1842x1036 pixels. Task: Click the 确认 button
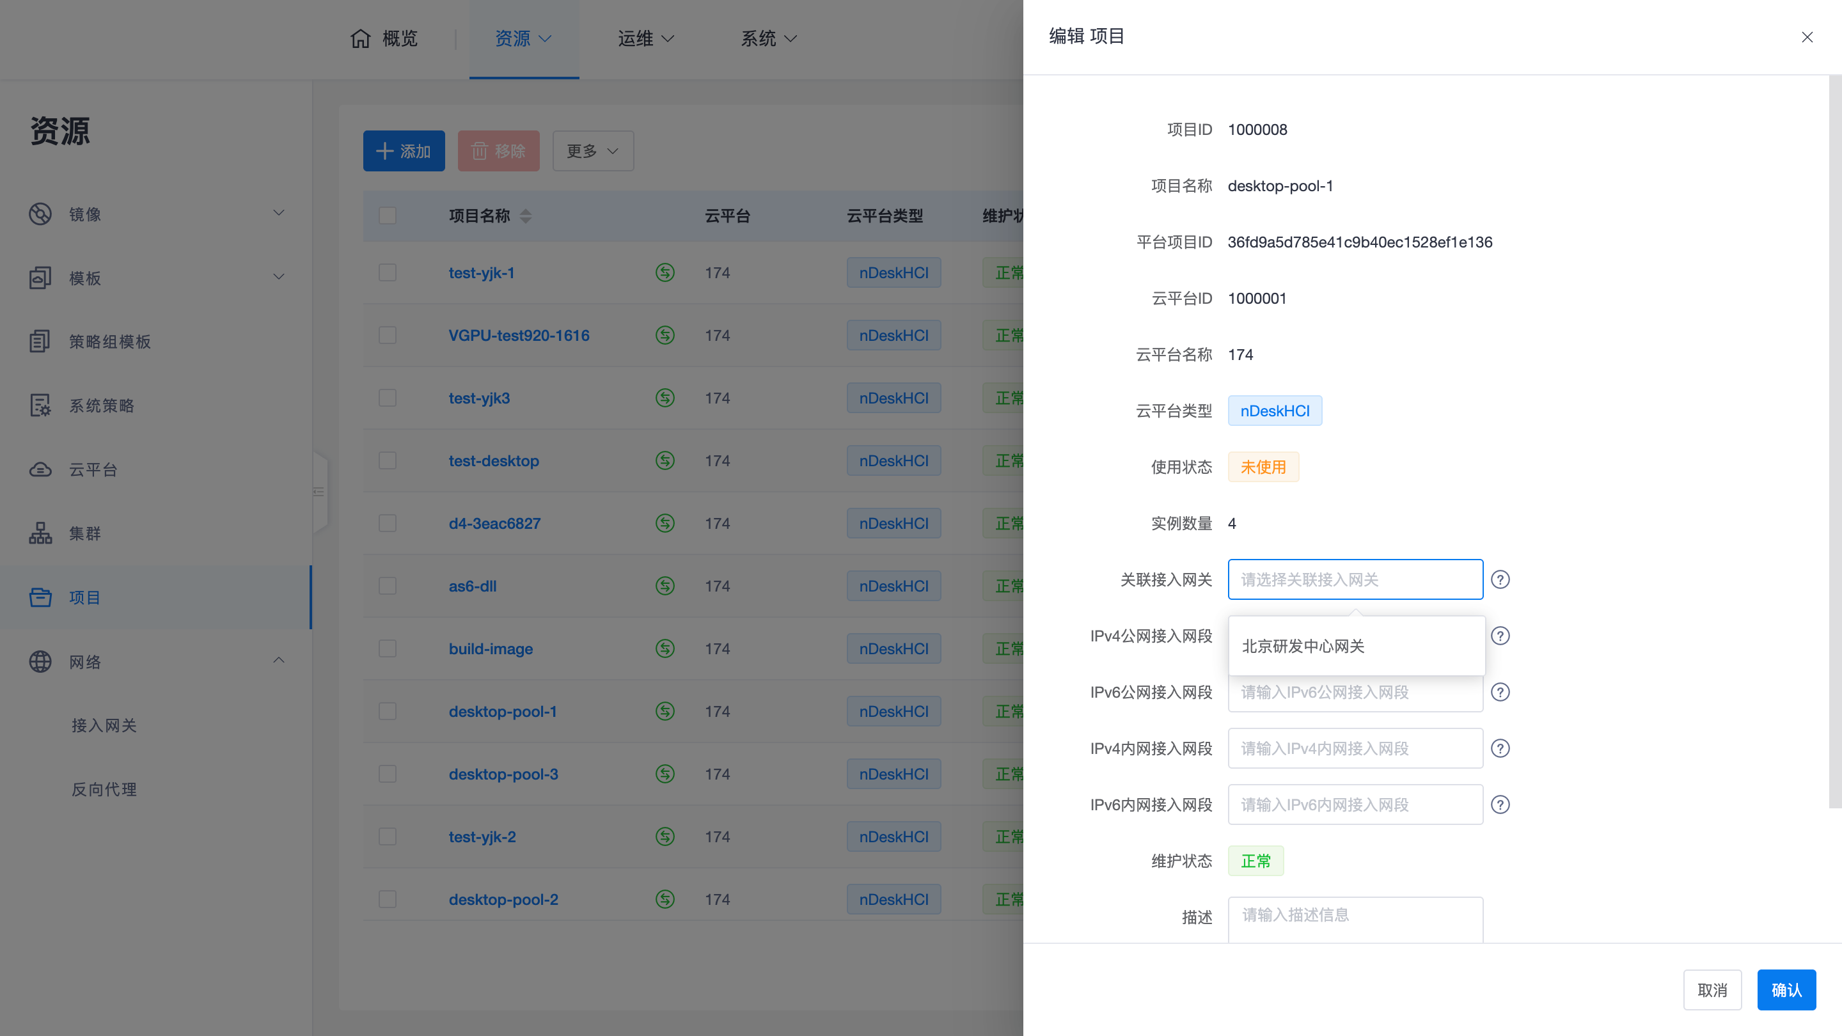point(1786,989)
